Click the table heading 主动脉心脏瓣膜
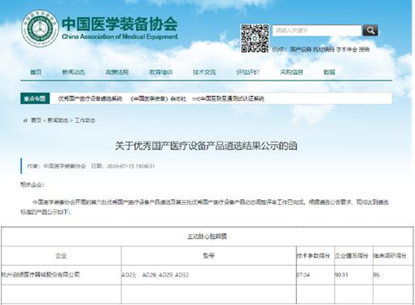 [x=207, y=237]
